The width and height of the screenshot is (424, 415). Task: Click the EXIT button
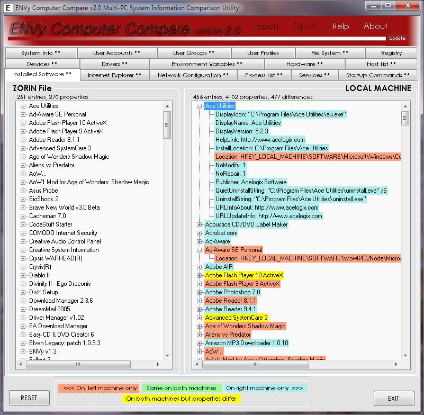(x=394, y=398)
